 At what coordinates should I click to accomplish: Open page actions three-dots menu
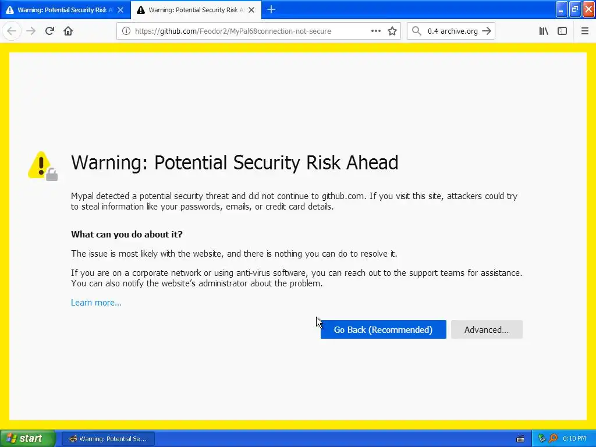pyautogui.click(x=375, y=31)
